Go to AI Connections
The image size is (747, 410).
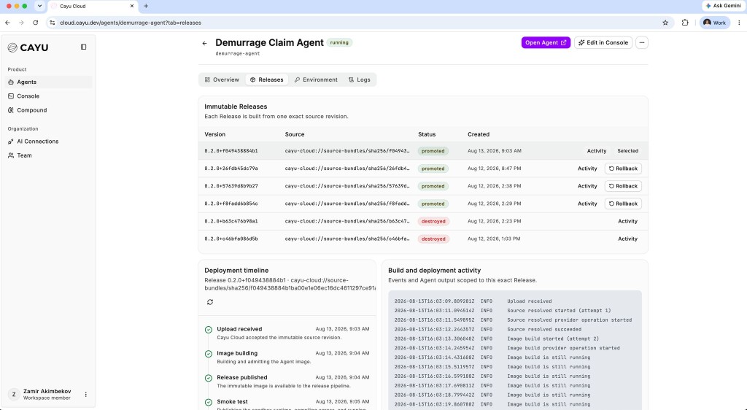point(48,142)
